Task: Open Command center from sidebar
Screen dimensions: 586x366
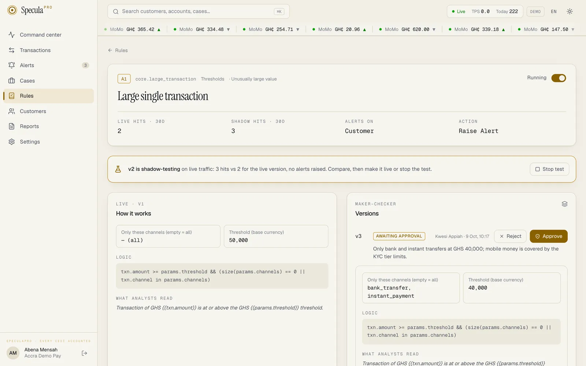Action: pyautogui.click(x=49, y=35)
